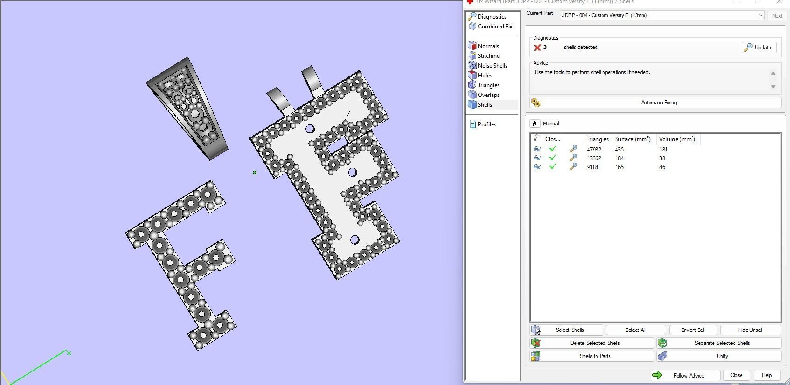
Task: Click the Select Shells button
Action: 566,330
